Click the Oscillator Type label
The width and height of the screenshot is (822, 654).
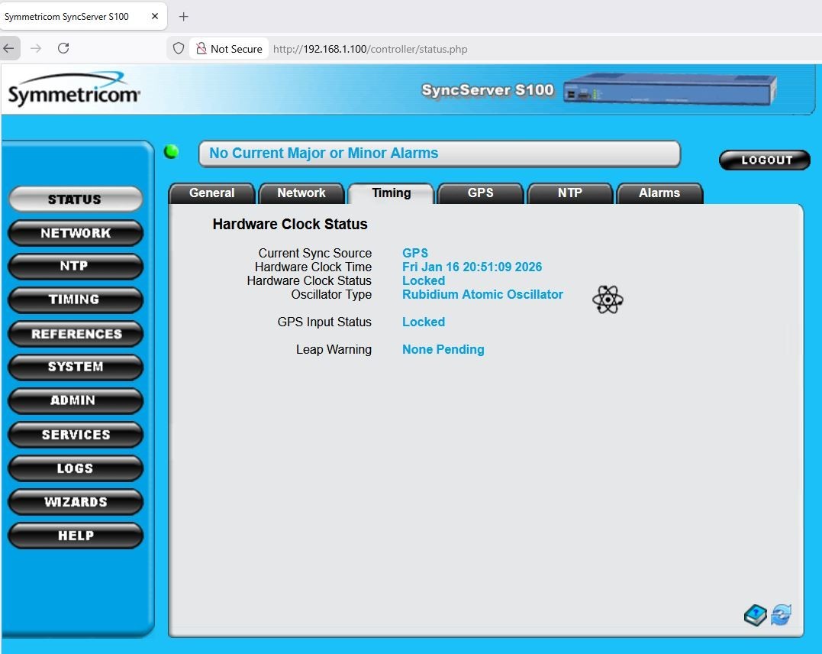331,294
